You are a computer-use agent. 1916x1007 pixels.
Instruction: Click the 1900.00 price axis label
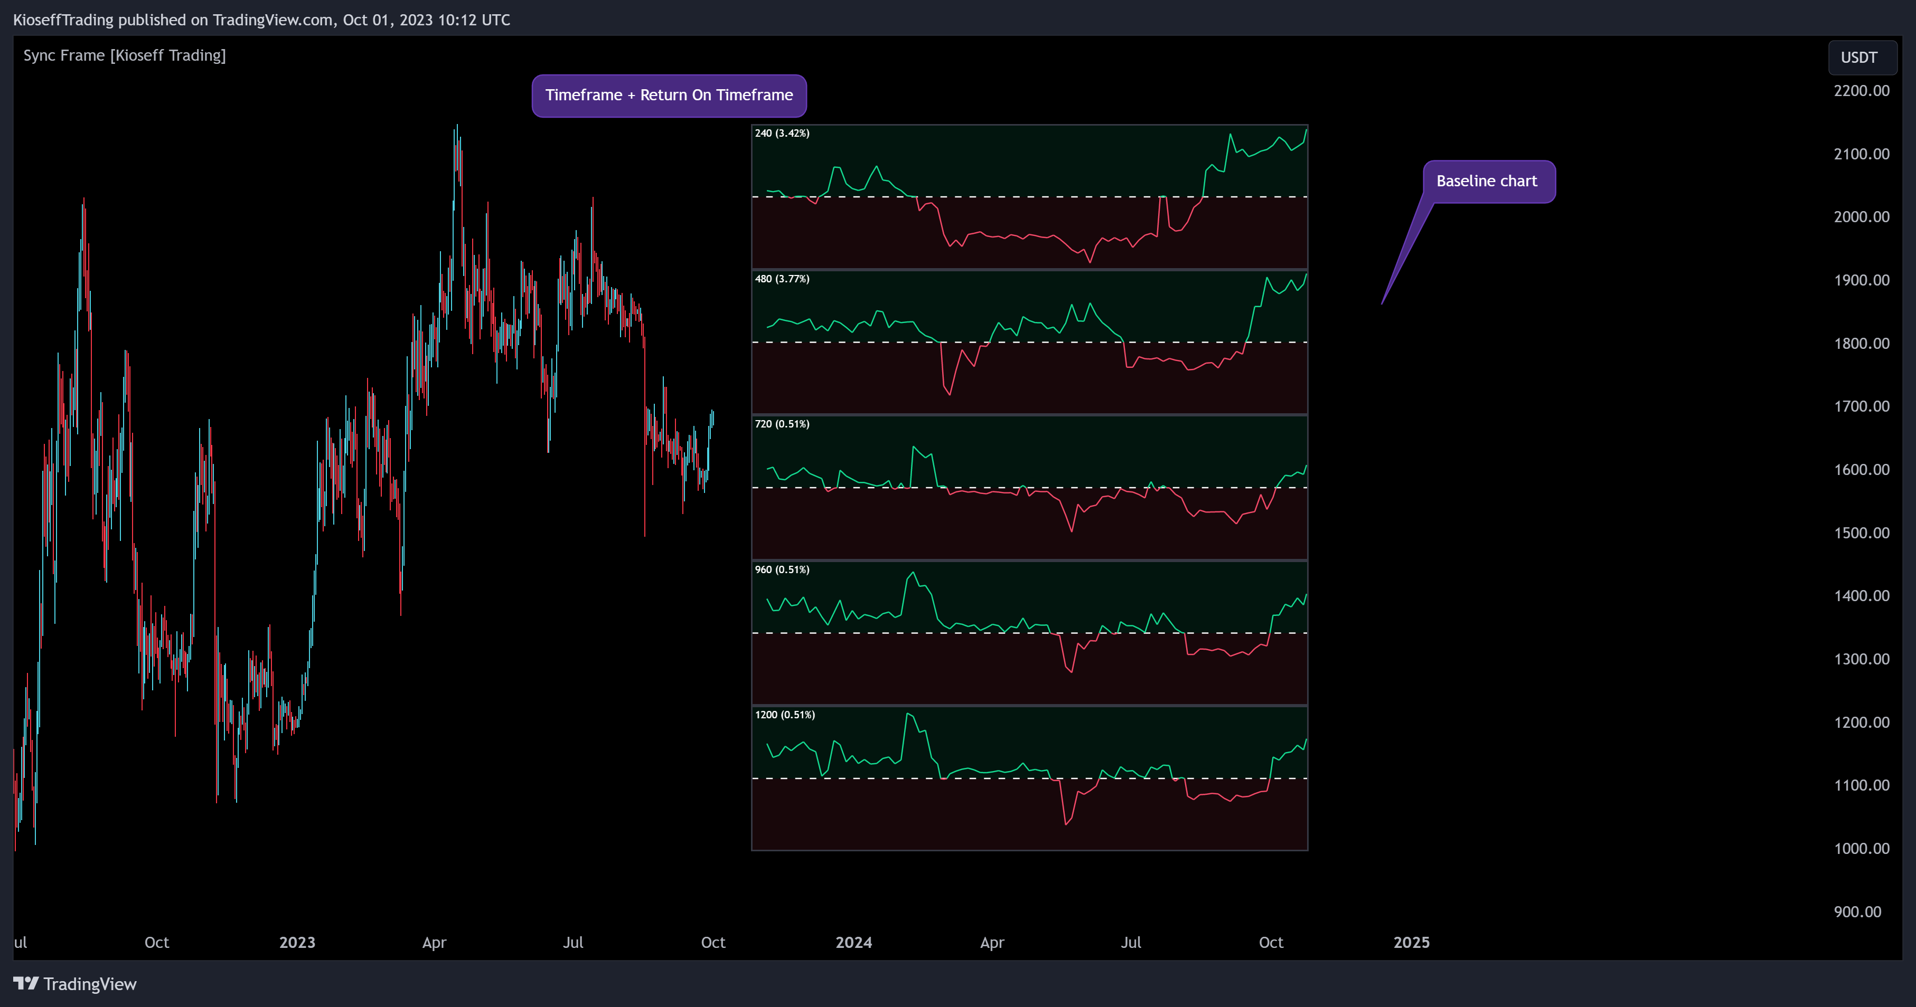pyautogui.click(x=1861, y=280)
